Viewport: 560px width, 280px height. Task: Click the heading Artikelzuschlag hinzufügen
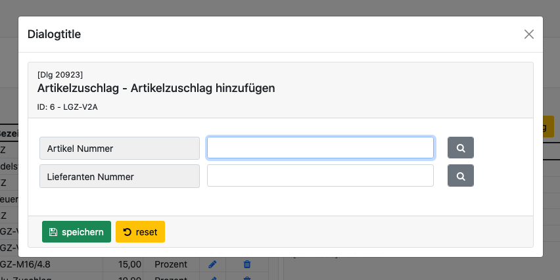(156, 88)
